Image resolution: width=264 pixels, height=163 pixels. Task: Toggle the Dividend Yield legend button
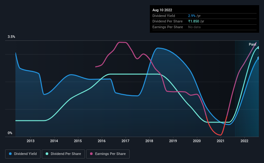point(23,154)
